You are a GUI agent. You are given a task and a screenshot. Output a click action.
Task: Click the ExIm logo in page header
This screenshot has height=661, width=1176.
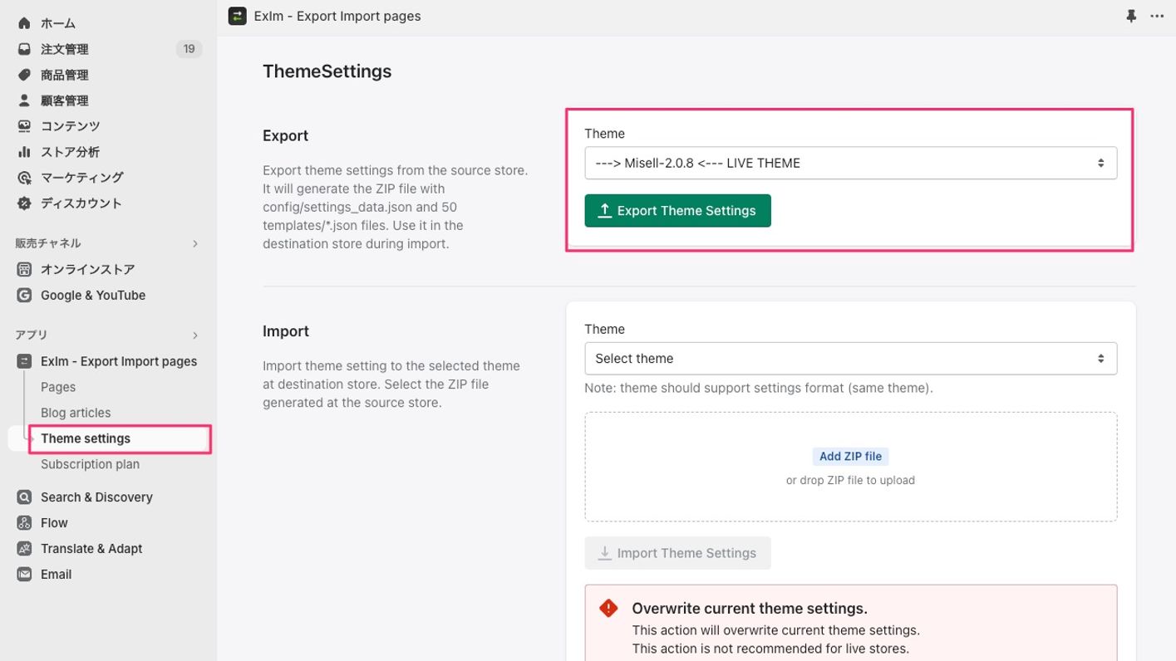[237, 16]
